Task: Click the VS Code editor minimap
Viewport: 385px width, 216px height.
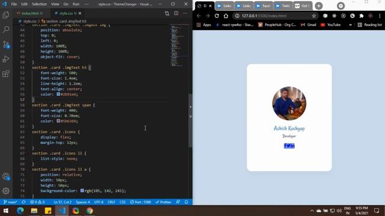Action: tap(179, 46)
